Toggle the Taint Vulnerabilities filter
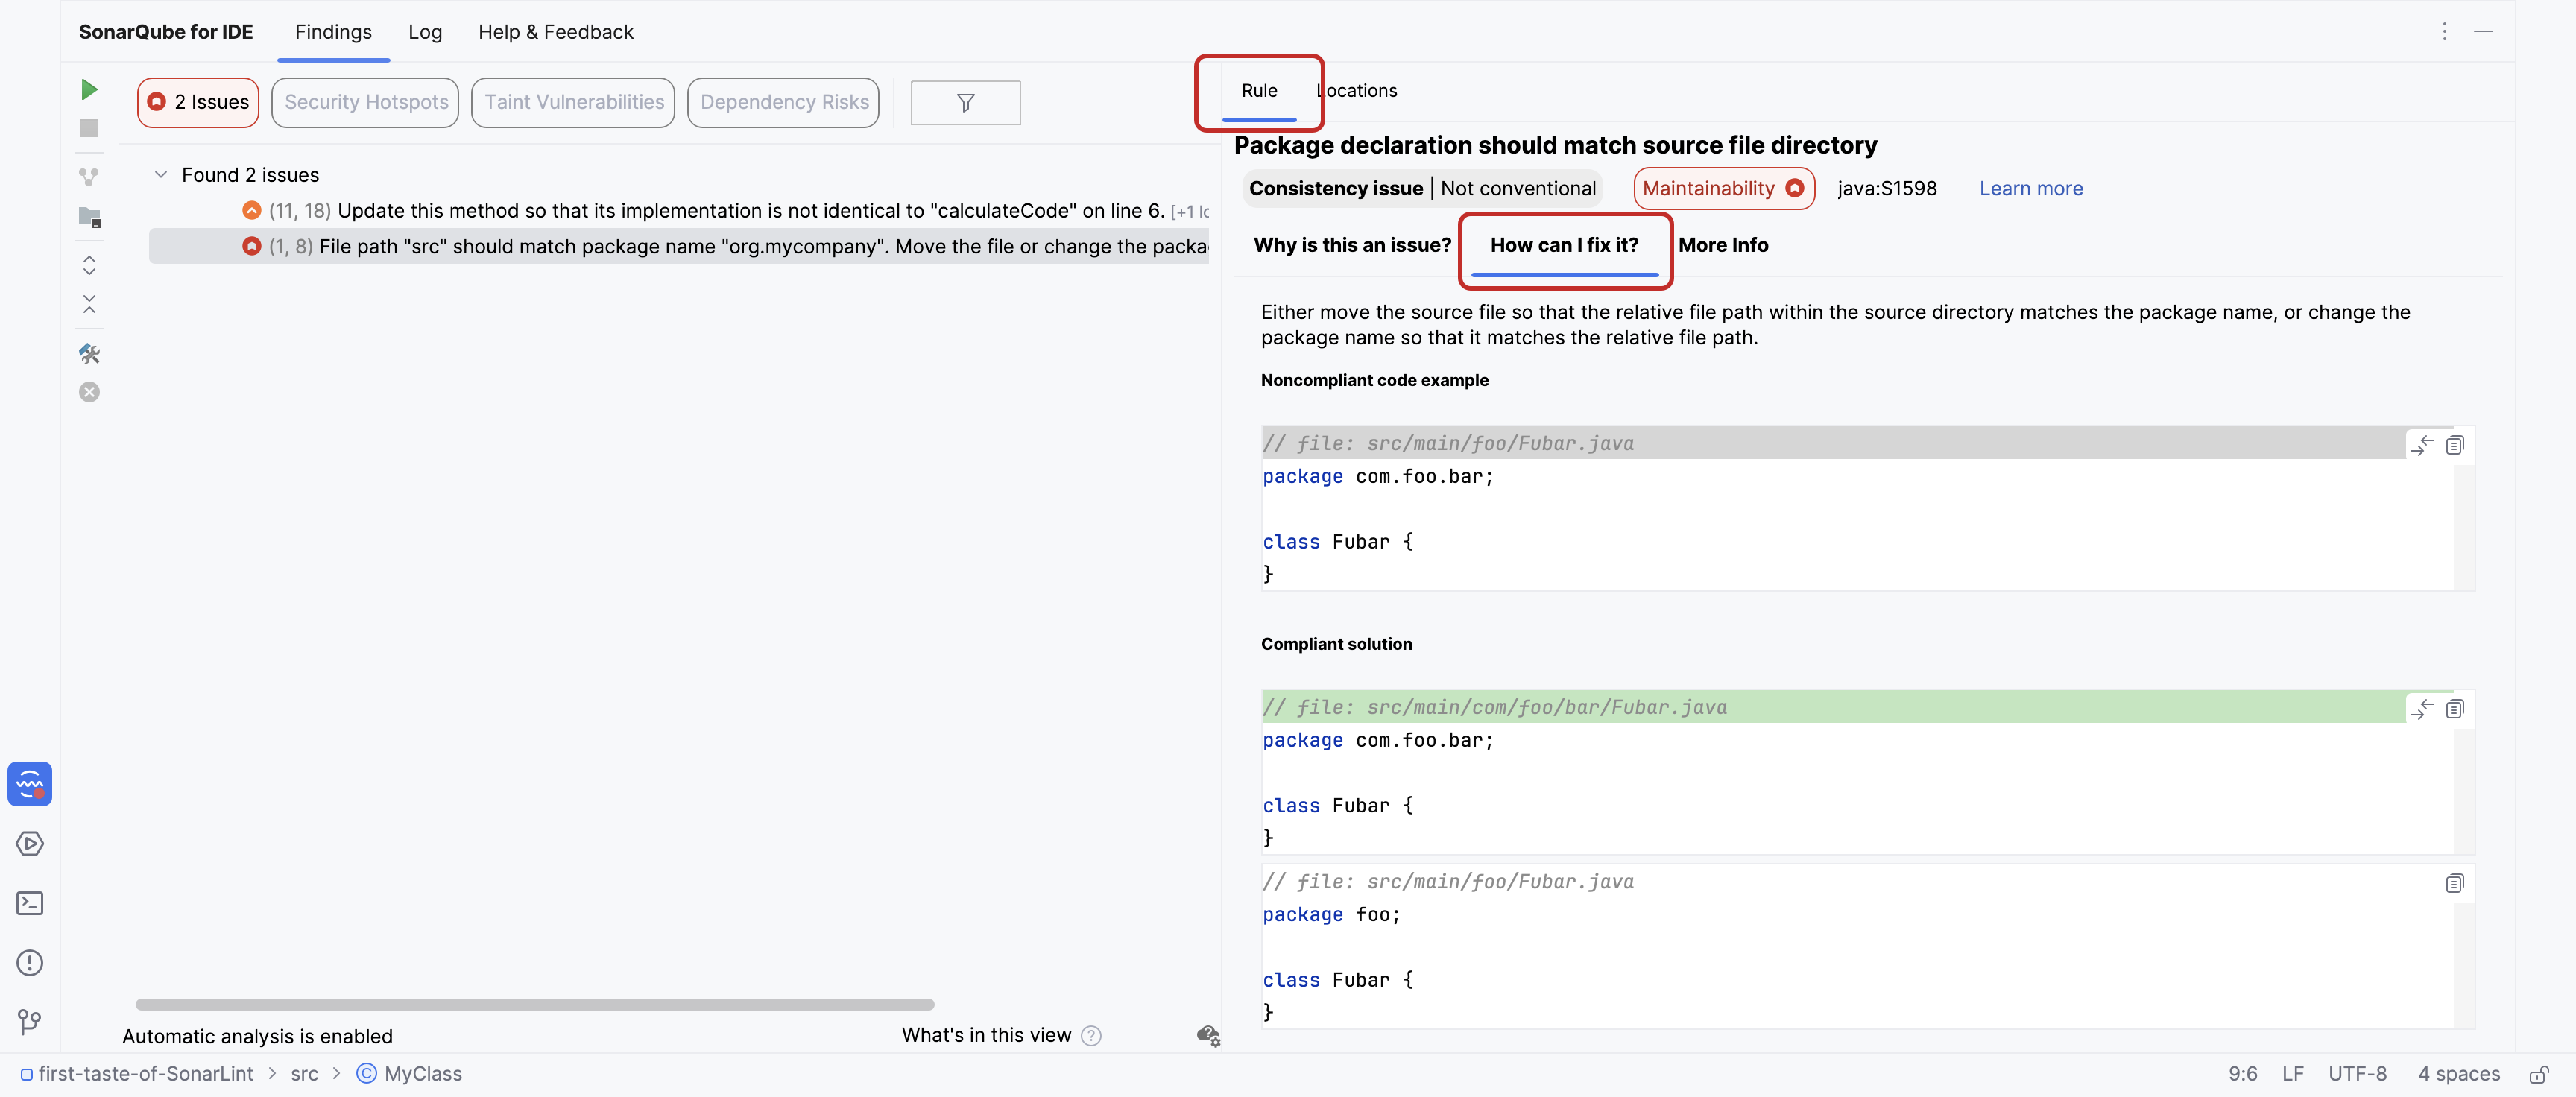The height and width of the screenshot is (1097, 2576). click(572, 102)
